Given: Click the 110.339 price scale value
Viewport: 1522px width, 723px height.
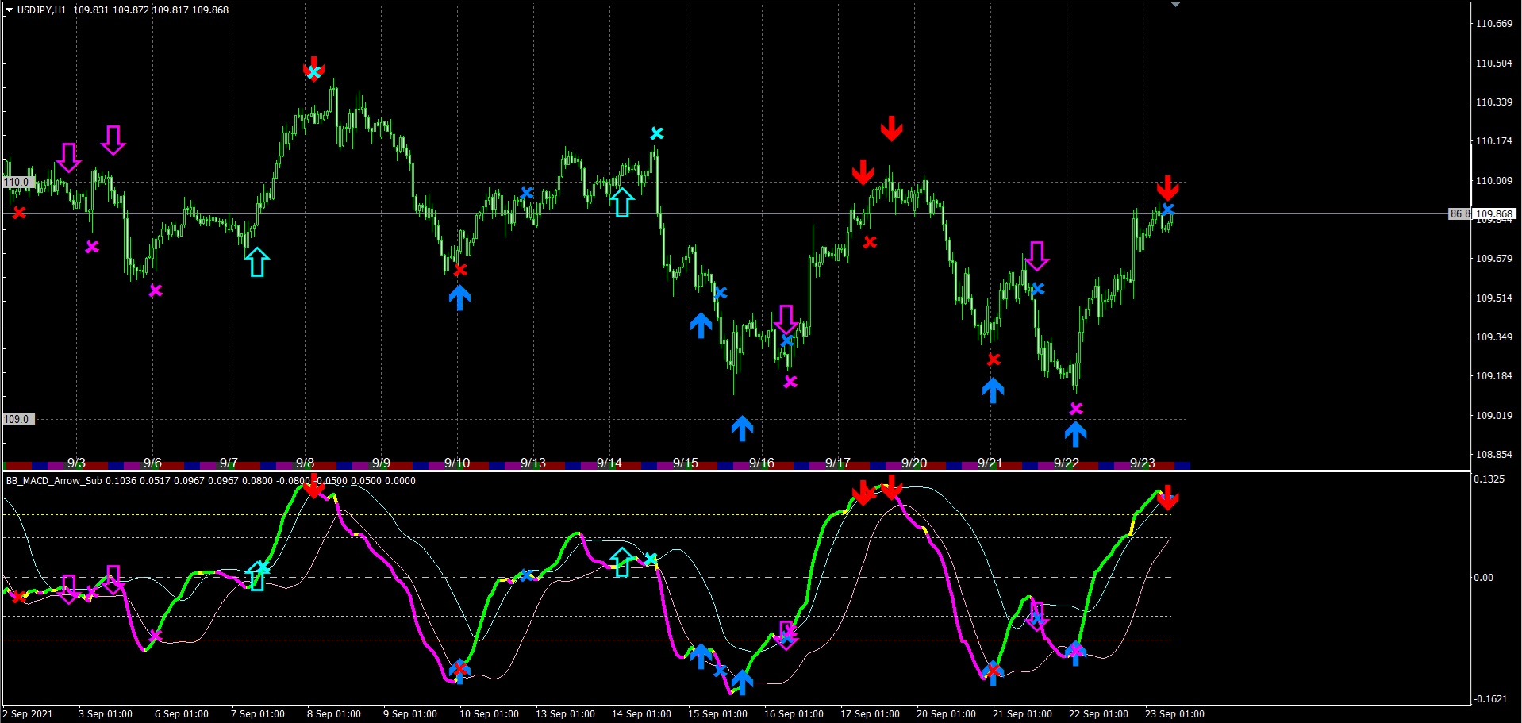Looking at the screenshot, I should coord(1494,102).
